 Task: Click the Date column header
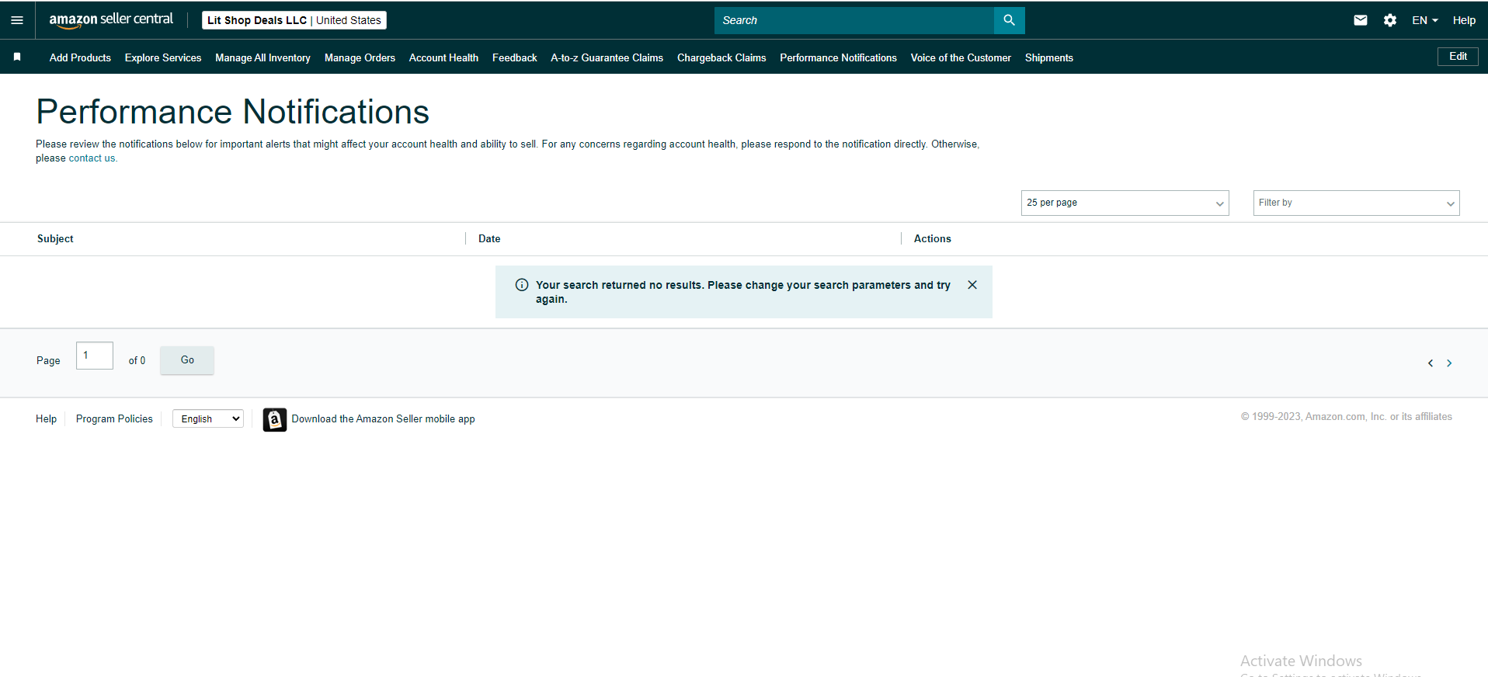click(489, 238)
